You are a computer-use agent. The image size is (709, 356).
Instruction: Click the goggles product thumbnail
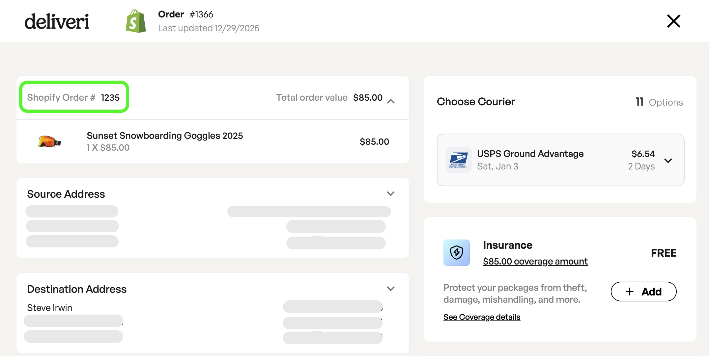coord(49,141)
